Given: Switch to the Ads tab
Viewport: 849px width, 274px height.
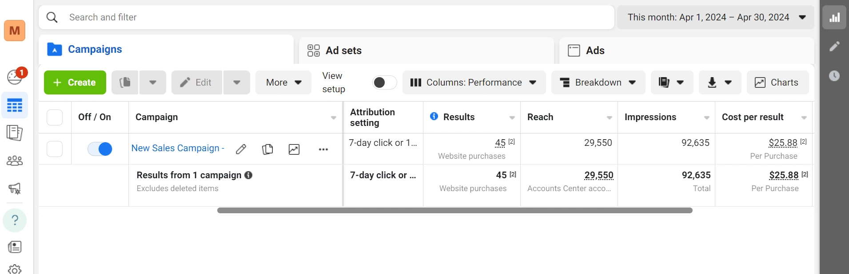Looking at the screenshot, I should (686, 51).
